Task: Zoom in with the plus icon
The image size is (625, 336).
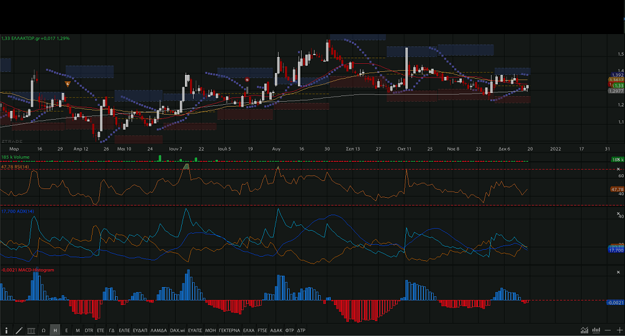Action: [619, 330]
